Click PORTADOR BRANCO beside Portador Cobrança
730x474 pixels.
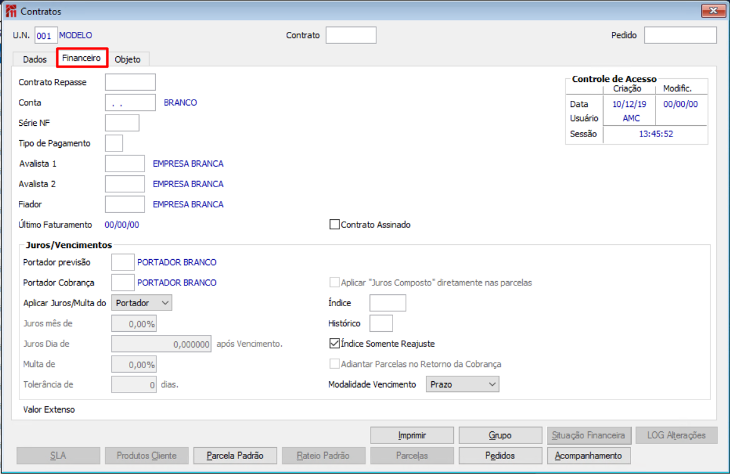[x=177, y=282]
